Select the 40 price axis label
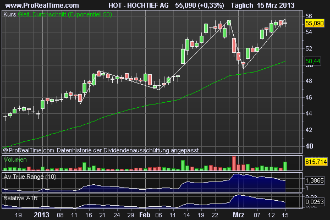330x220 pixels. [309, 146]
